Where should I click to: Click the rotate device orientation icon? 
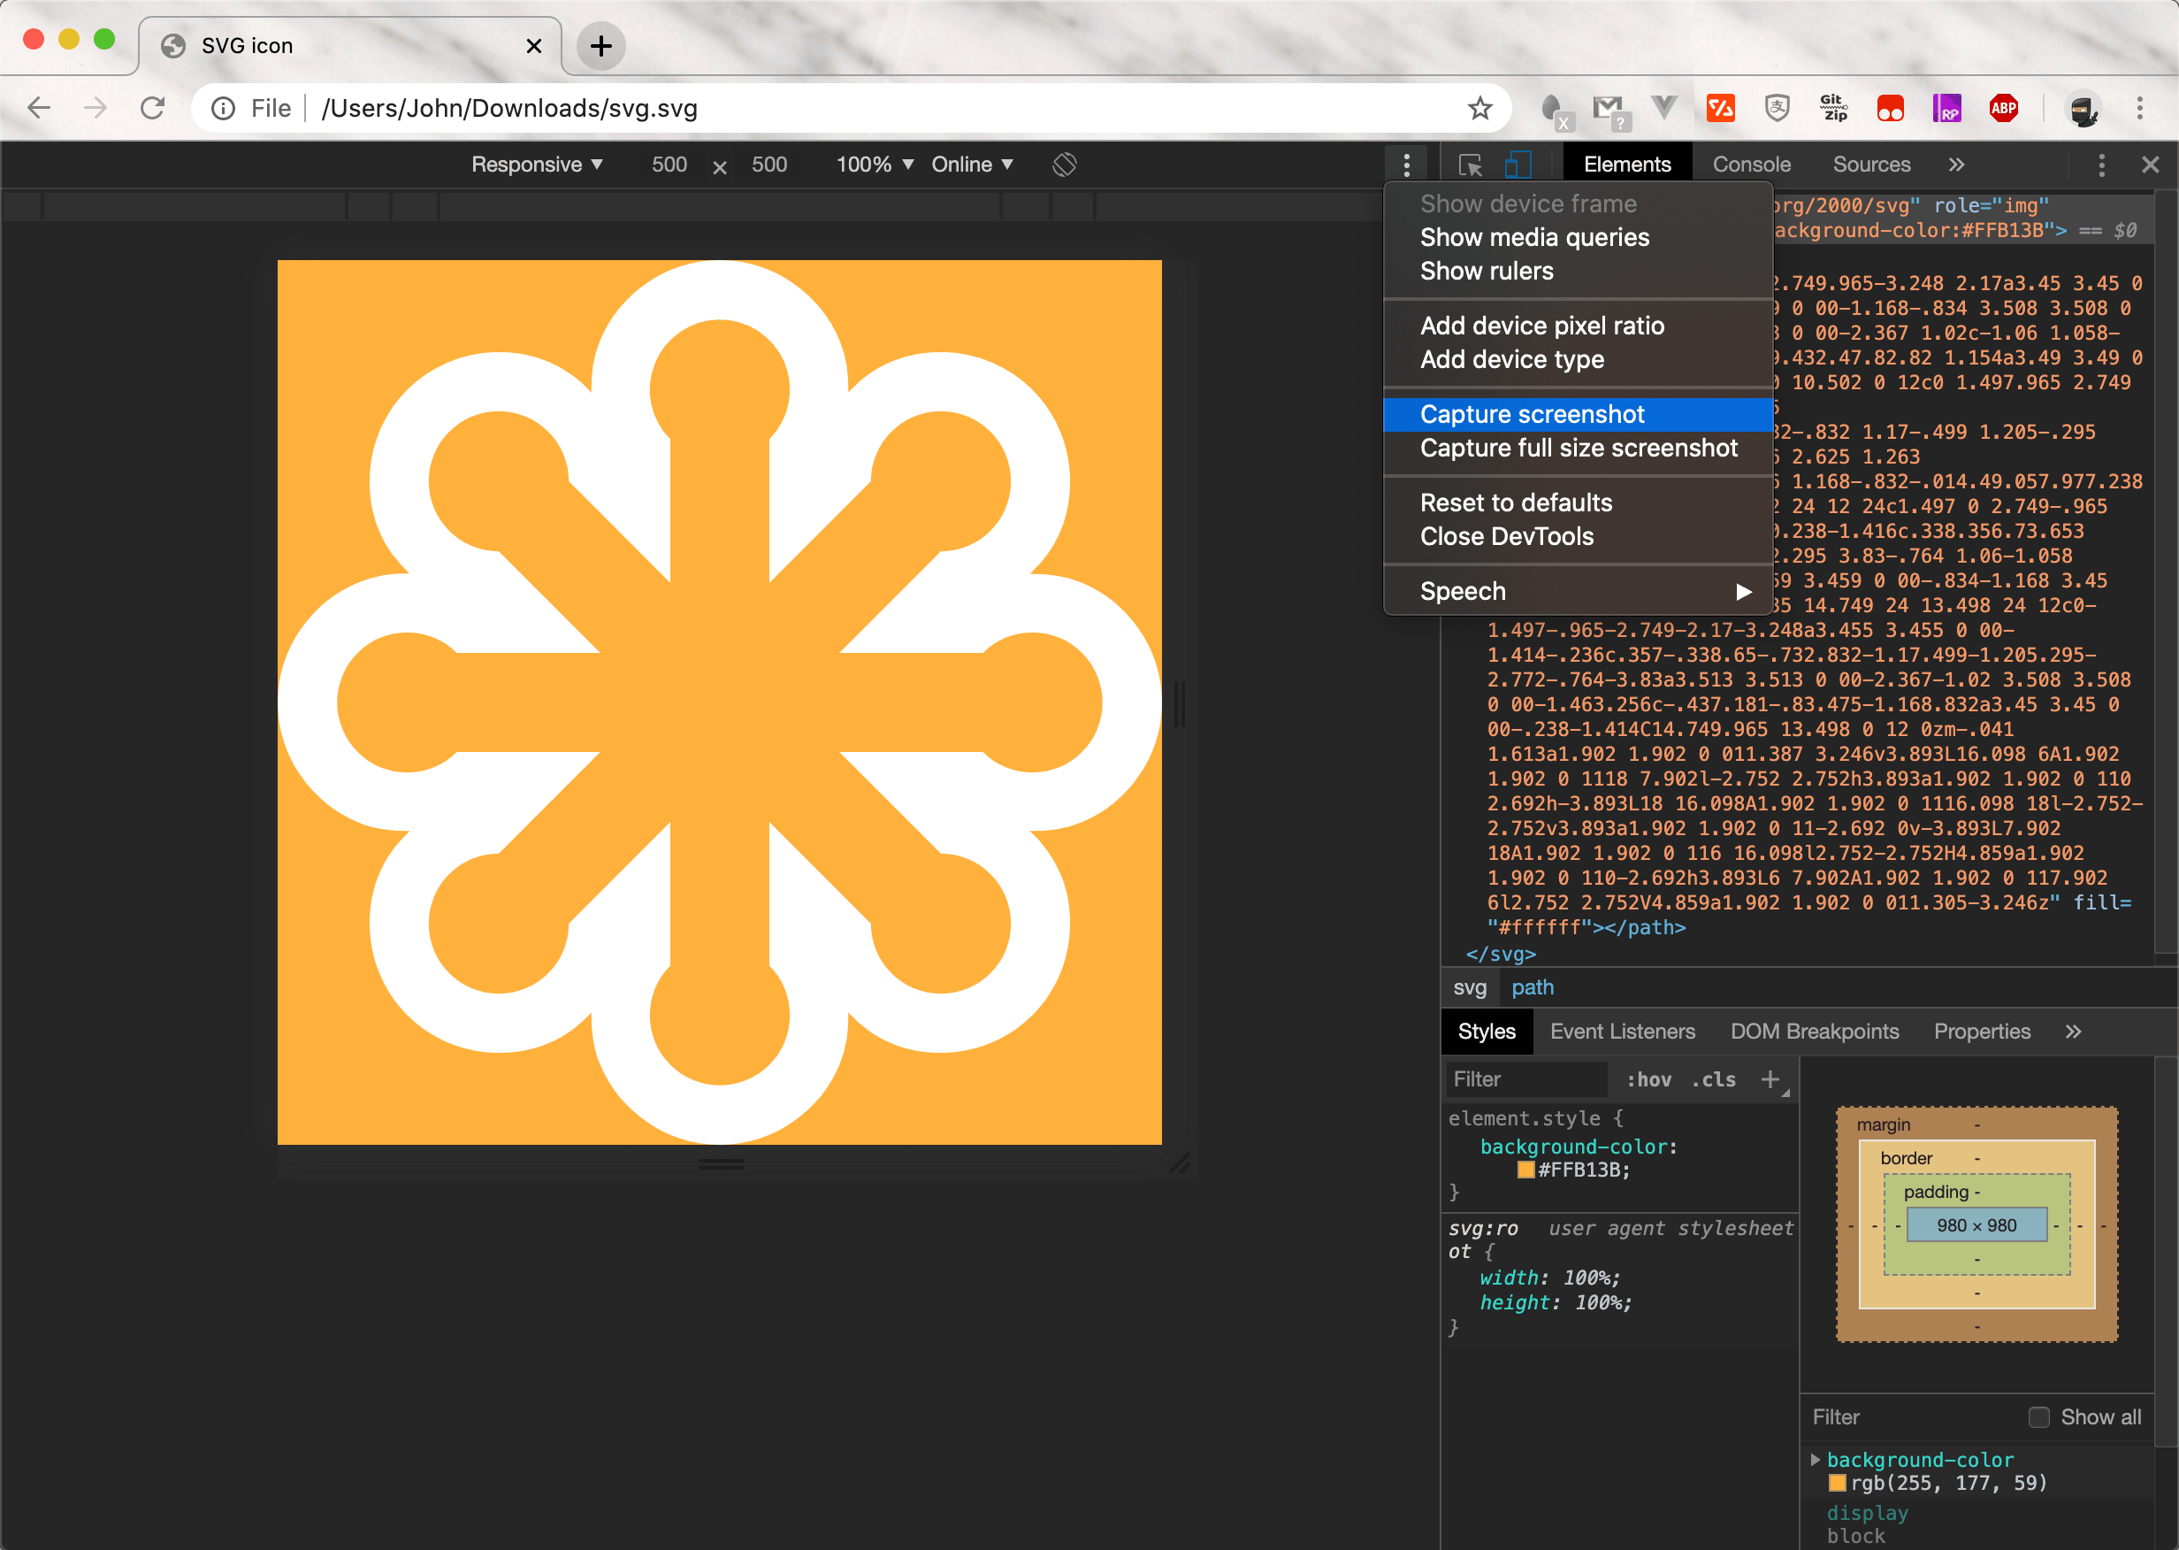1064,165
